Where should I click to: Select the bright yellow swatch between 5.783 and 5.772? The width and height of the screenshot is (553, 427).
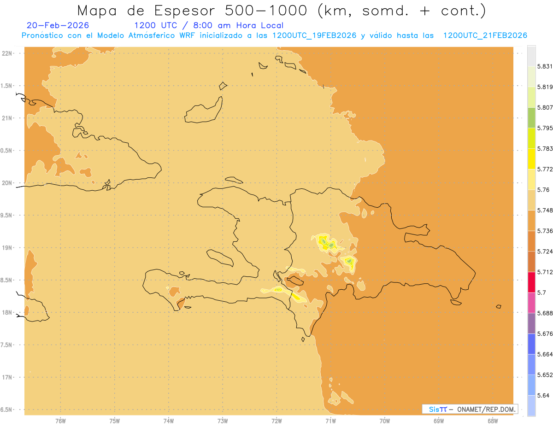(531, 158)
